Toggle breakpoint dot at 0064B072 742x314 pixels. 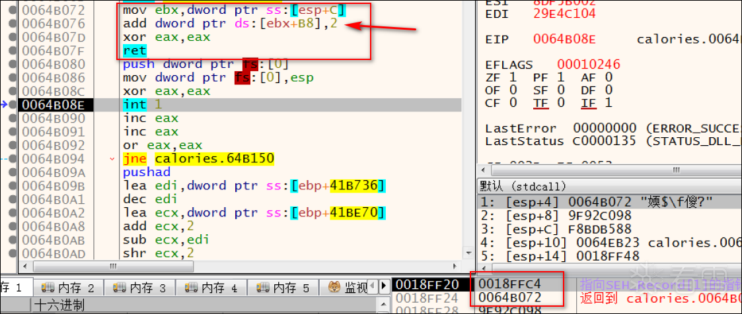click(13, 10)
